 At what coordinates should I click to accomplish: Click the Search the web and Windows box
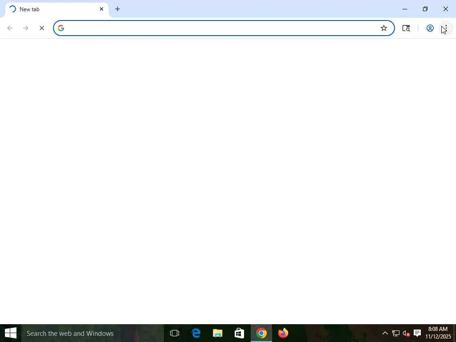(x=93, y=333)
